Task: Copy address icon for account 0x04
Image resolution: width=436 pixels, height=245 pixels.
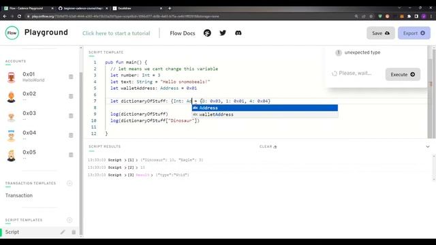Action: tap(71, 135)
